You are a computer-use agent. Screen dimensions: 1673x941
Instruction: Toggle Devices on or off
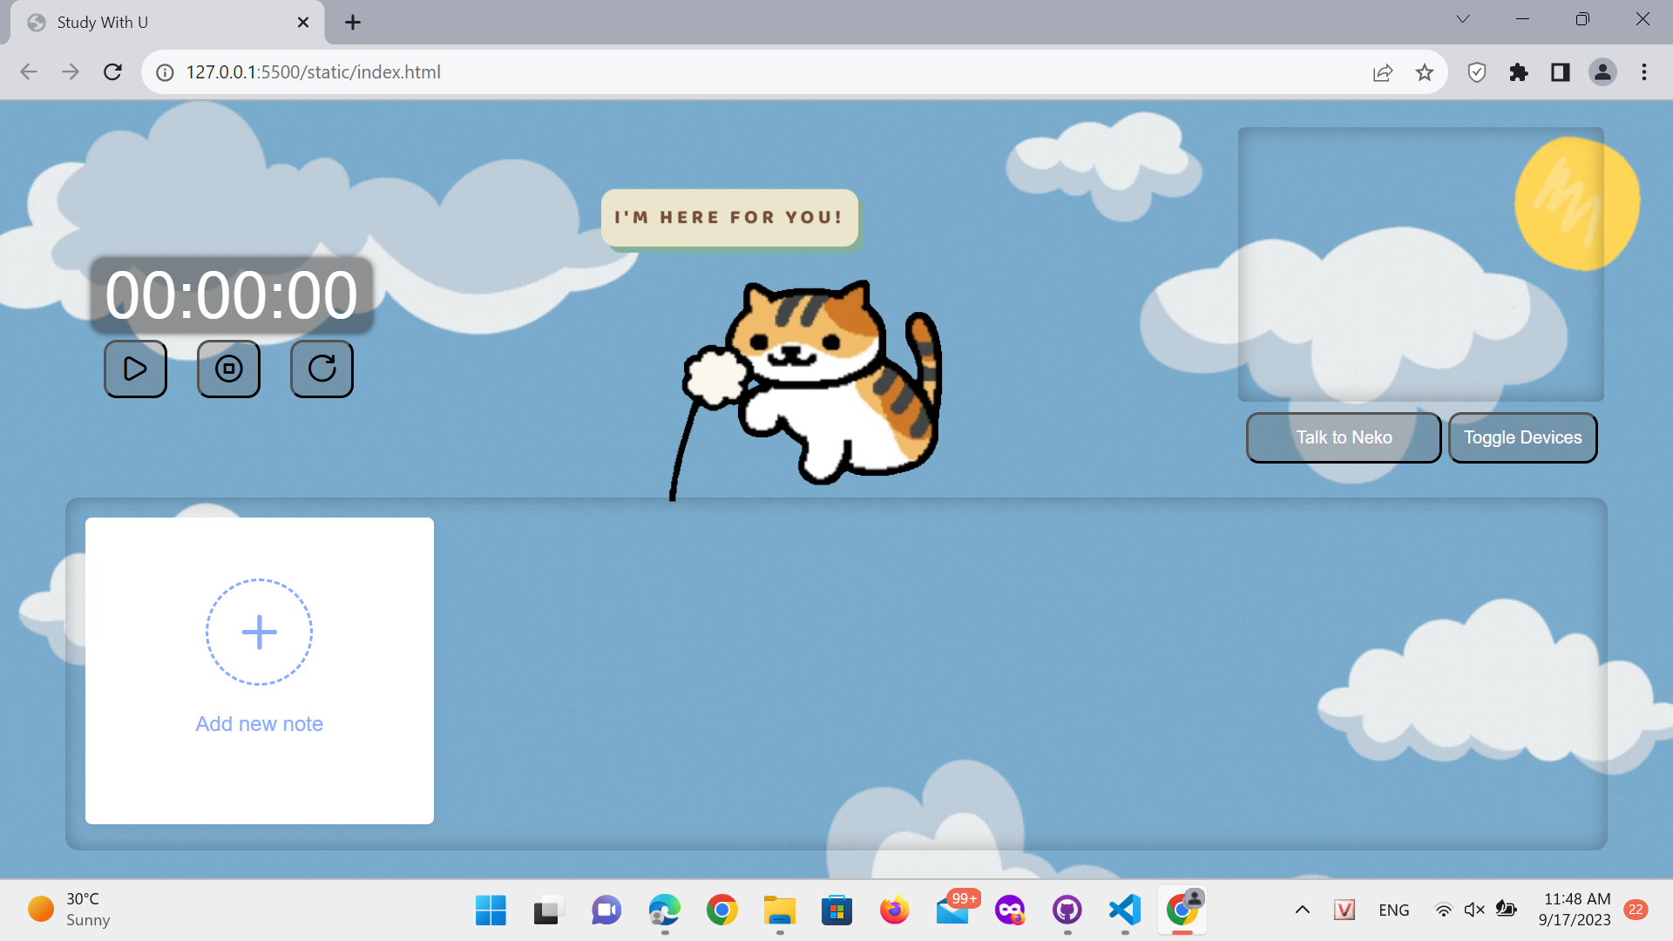(x=1522, y=437)
